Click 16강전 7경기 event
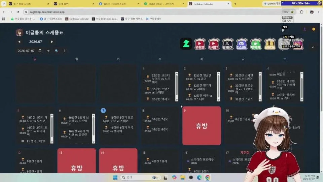323x182 pixels. point(156,119)
